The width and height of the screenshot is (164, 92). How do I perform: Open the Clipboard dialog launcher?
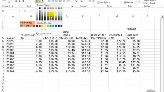click(13, 6)
